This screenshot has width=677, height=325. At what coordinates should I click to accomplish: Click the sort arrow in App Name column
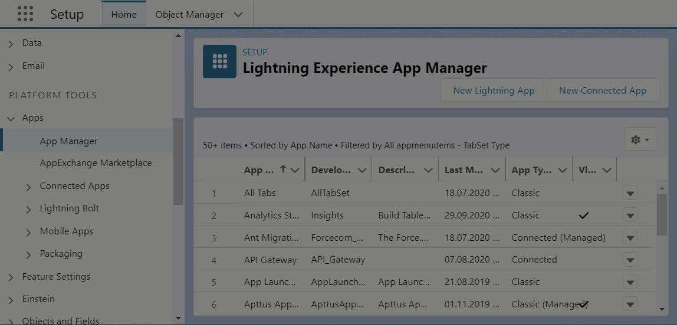pos(283,170)
